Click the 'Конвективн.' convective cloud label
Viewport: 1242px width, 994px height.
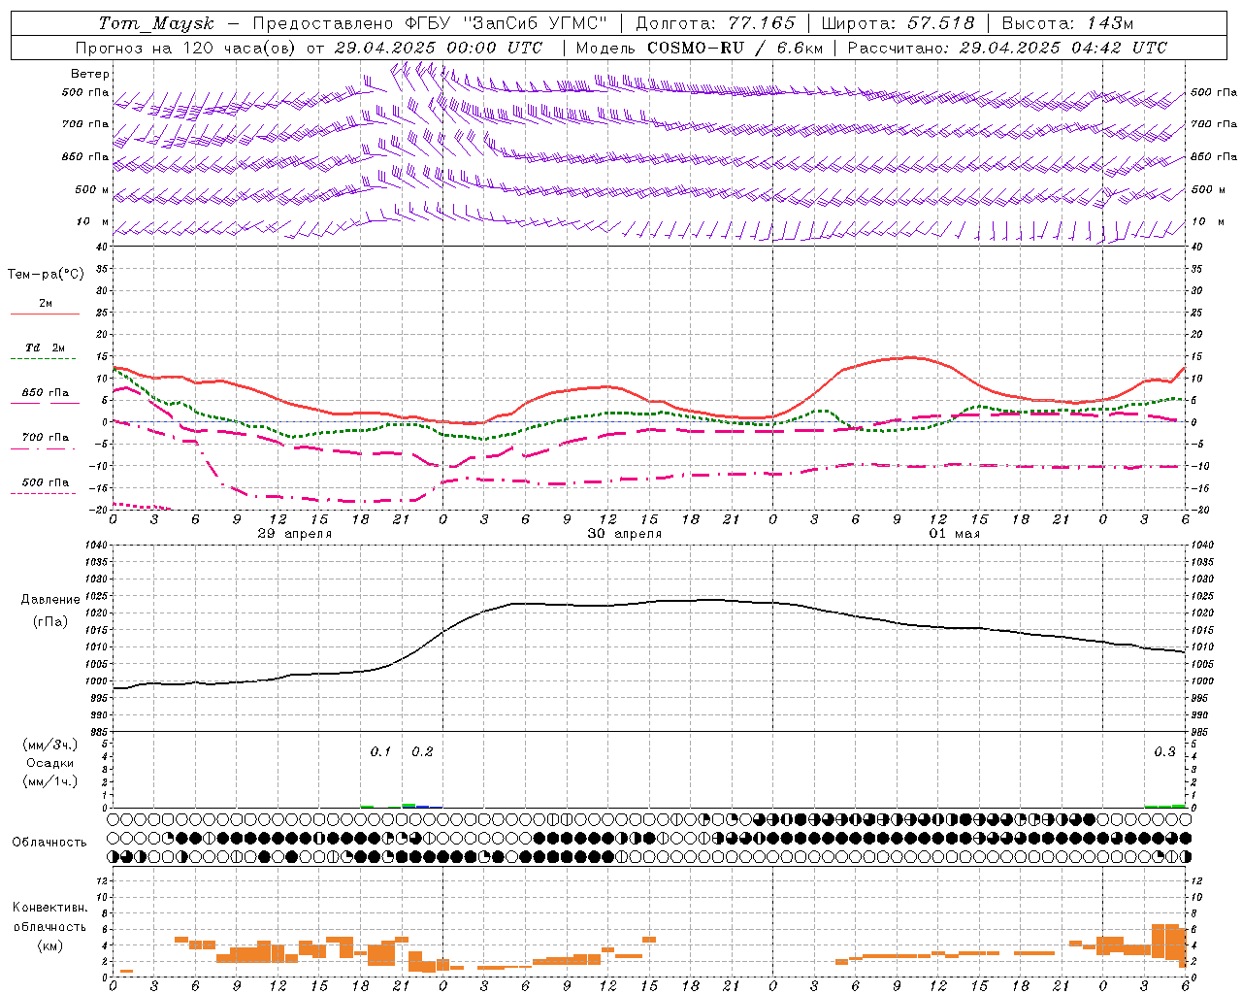click(49, 908)
